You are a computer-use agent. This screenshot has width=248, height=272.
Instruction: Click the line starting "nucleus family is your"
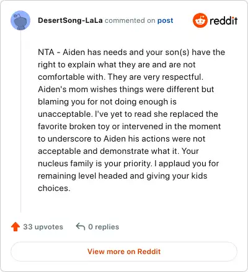click(x=128, y=163)
